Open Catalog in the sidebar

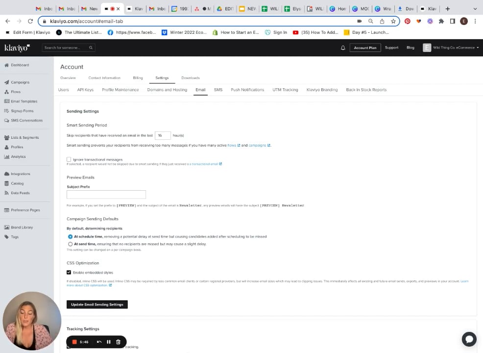(14, 183)
